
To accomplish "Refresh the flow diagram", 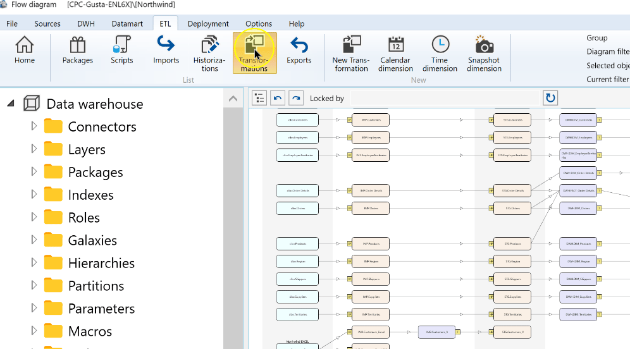I will point(550,98).
